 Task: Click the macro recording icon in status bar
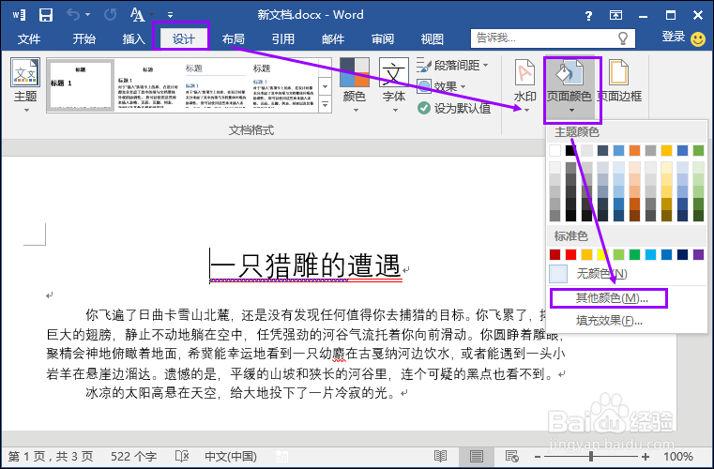pyautogui.click(x=281, y=456)
